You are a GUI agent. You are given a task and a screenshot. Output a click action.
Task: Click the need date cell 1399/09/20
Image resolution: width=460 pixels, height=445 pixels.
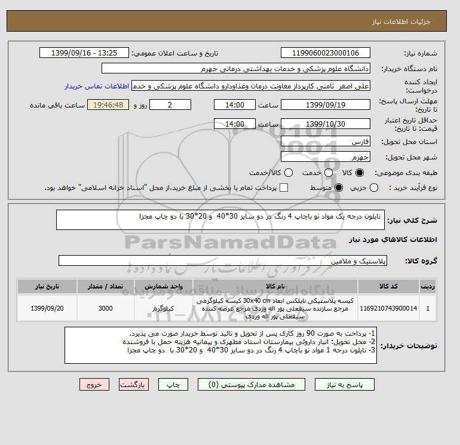point(47,308)
